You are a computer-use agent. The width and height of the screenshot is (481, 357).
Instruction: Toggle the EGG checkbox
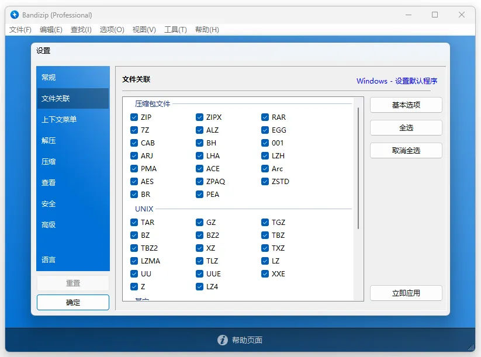tap(265, 130)
